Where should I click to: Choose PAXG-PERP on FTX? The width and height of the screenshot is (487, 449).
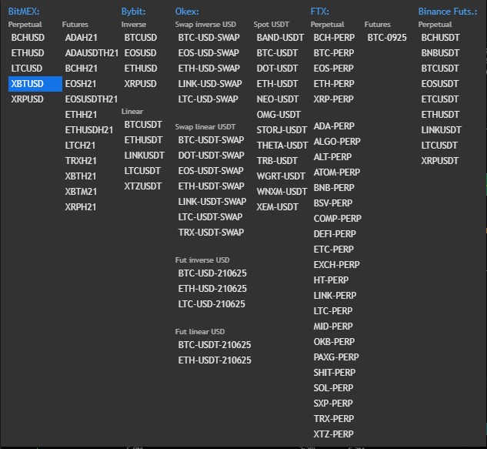tap(336, 357)
